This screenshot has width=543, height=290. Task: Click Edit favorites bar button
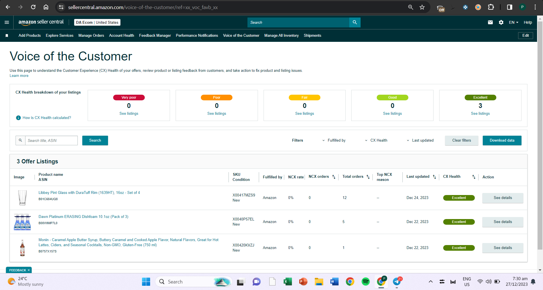[x=525, y=36]
